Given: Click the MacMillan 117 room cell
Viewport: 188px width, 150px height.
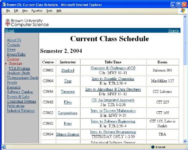Looking at the screenshot, I should click(163, 81).
